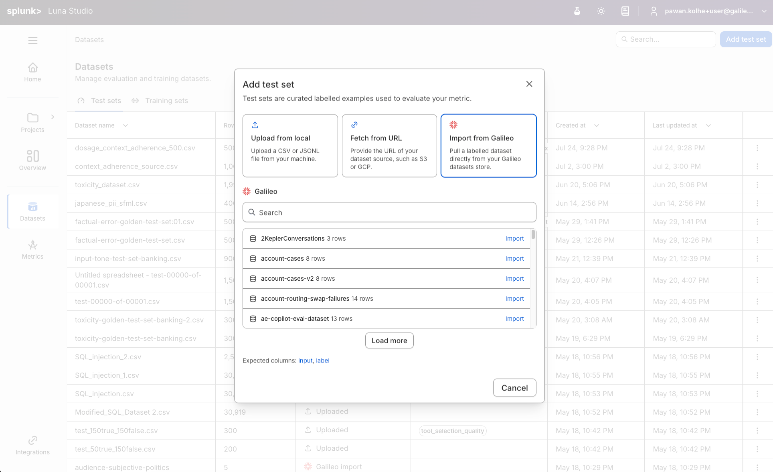Open the toxicity_dataset.csv dataset row

pyautogui.click(x=107, y=185)
